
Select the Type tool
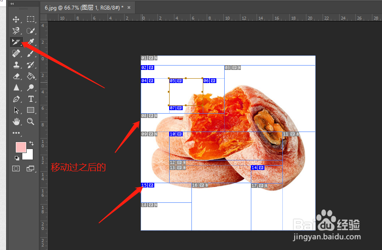pyautogui.click(x=31, y=99)
